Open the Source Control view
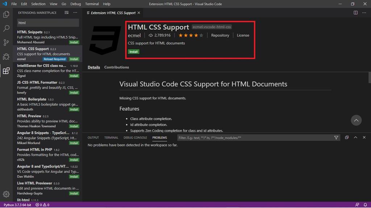 [6, 43]
